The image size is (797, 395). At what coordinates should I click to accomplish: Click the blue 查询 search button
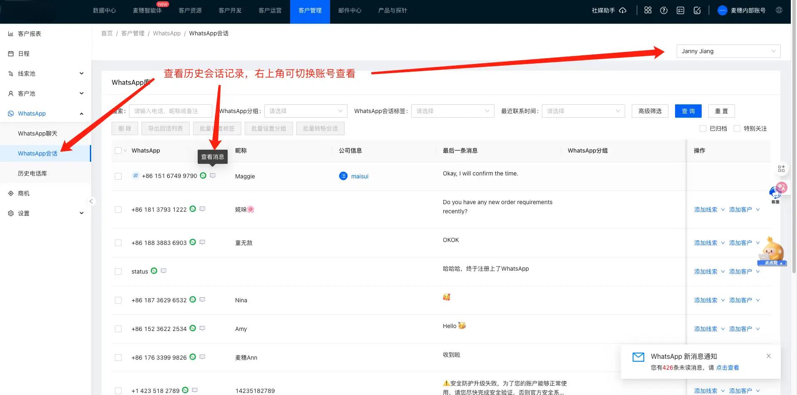688,111
